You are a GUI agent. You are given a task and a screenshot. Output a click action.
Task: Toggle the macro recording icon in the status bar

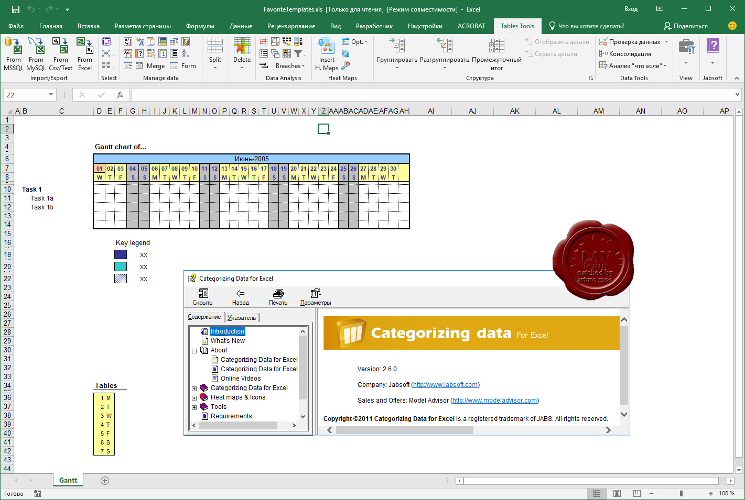[38, 493]
